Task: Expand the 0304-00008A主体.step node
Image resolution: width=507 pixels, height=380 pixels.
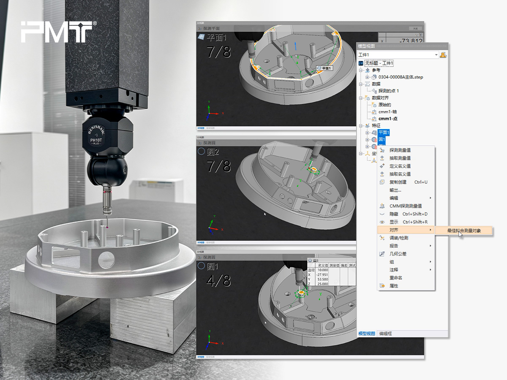Action: point(368,77)
